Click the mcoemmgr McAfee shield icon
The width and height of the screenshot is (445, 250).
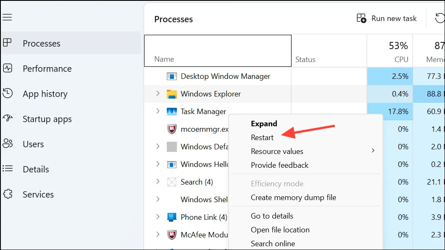[172, 129]
